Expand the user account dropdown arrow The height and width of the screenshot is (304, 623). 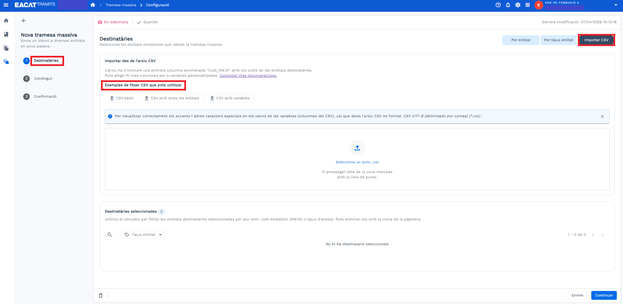(616, 5)
